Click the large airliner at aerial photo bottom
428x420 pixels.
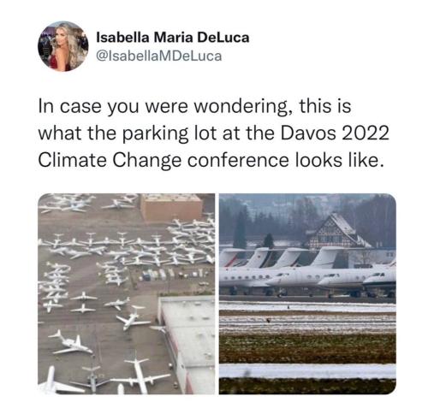(x=140, y=375)
